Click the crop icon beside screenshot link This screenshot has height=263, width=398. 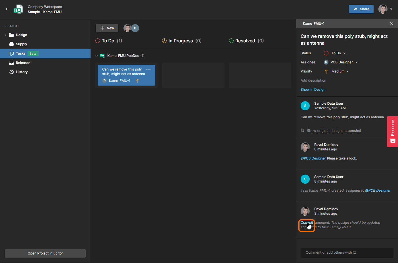click(x=302, y=131)
